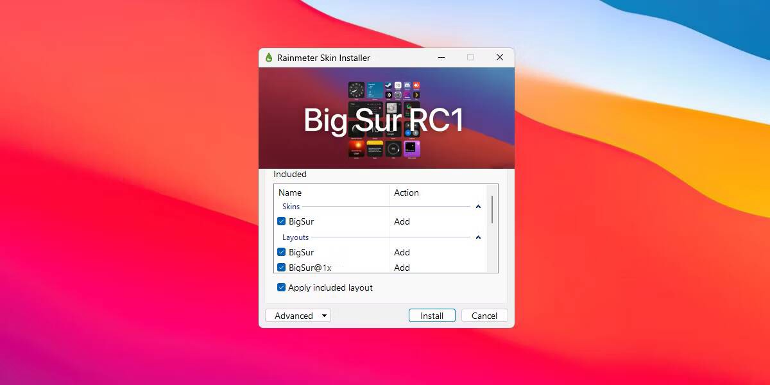Minimize the Rainmeter Skin Installer window

pos(441,58)
